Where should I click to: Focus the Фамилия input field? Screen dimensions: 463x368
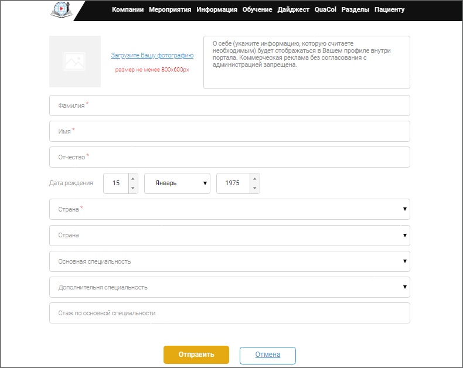[229, 105]
